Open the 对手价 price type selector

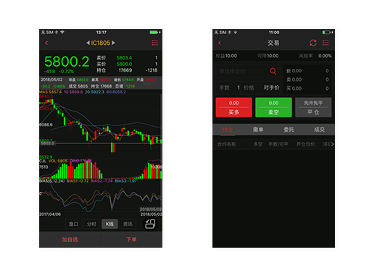[x=271, y=88]
